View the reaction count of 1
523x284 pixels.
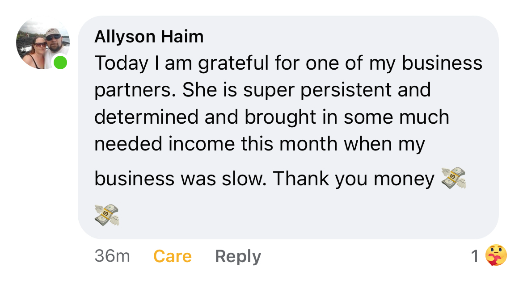475,256
